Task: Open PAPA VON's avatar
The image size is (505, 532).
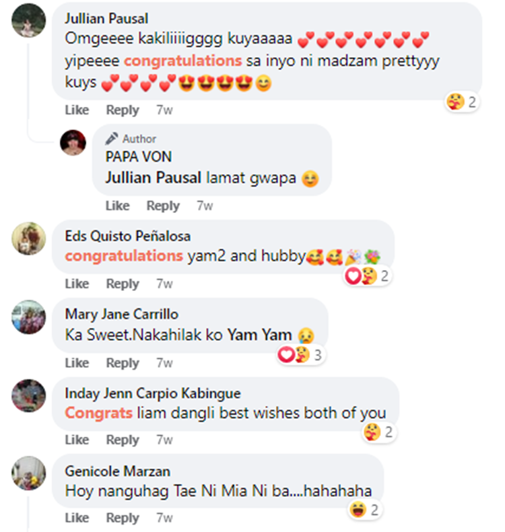Action: (73, 143)
